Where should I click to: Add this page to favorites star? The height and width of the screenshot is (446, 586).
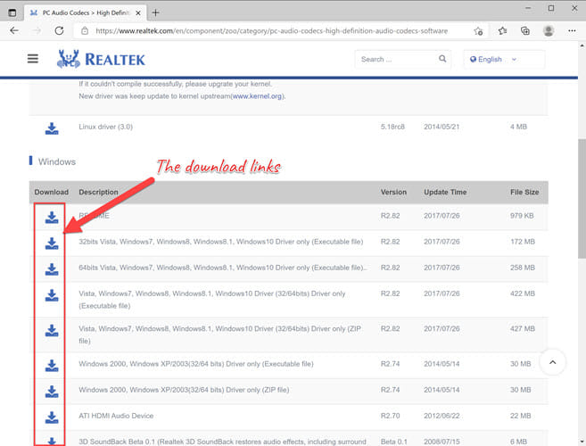(478, 31)
